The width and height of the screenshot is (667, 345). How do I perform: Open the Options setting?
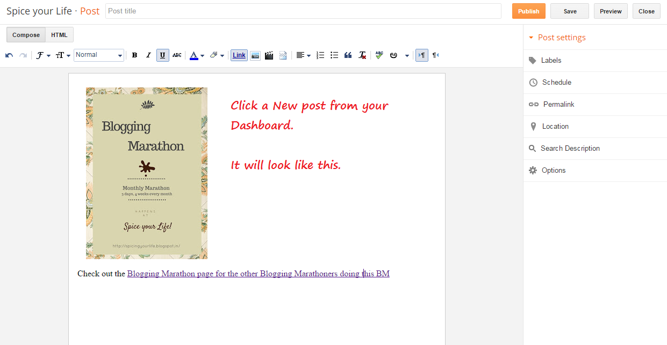(595, 171)
